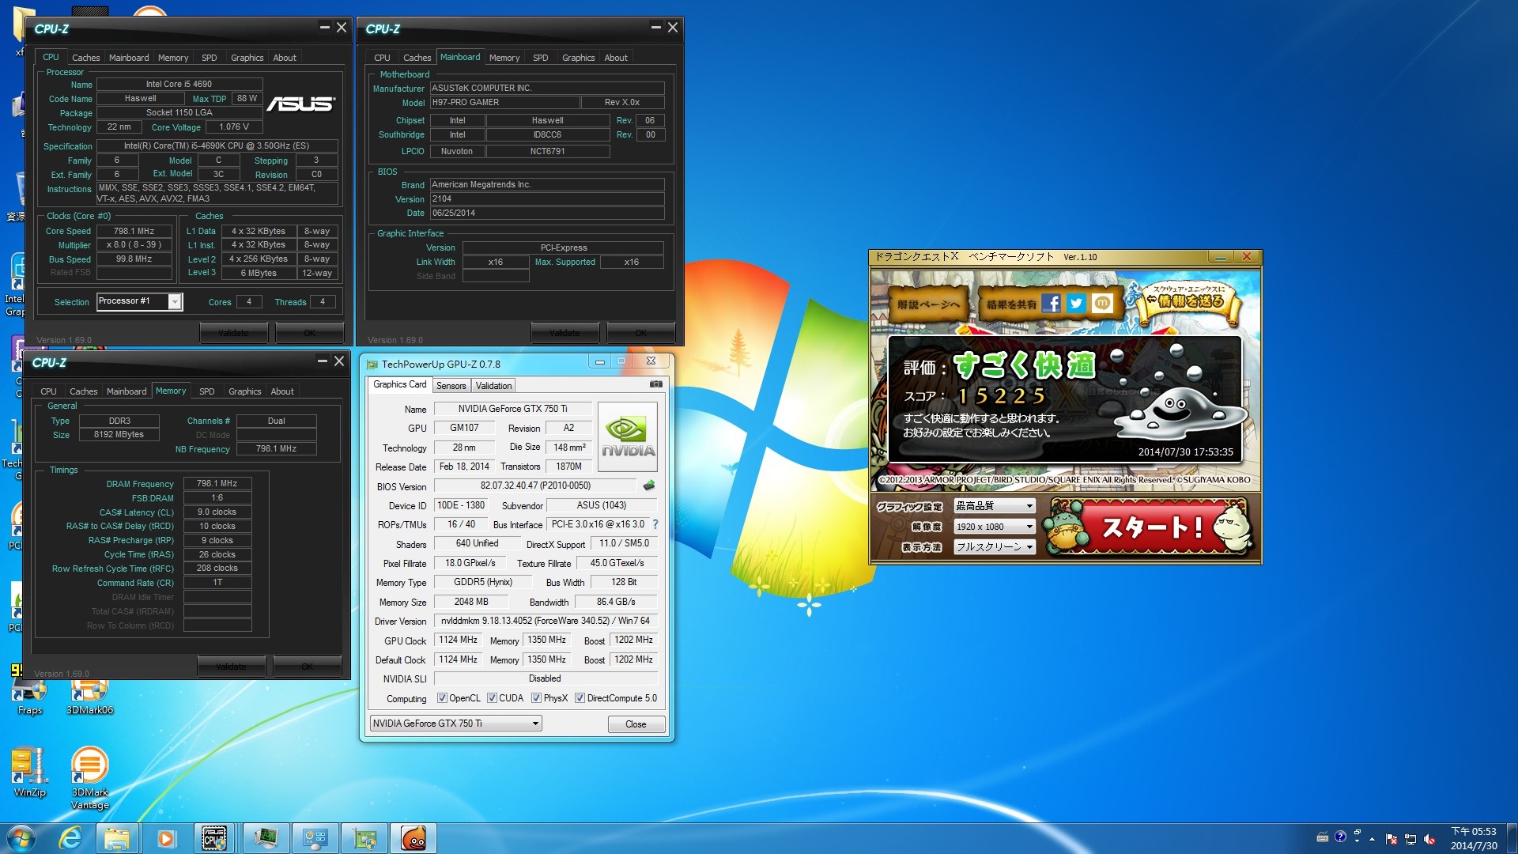Launch CPU-Z from the taskbar
The height and width of the screenshot is (854, 1518).
pyautogui.click(x=214, y=837)
